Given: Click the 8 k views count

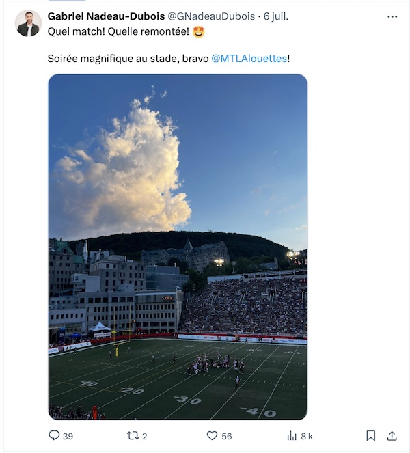Looking at the screenshot, I should click(x=307, y=436).
